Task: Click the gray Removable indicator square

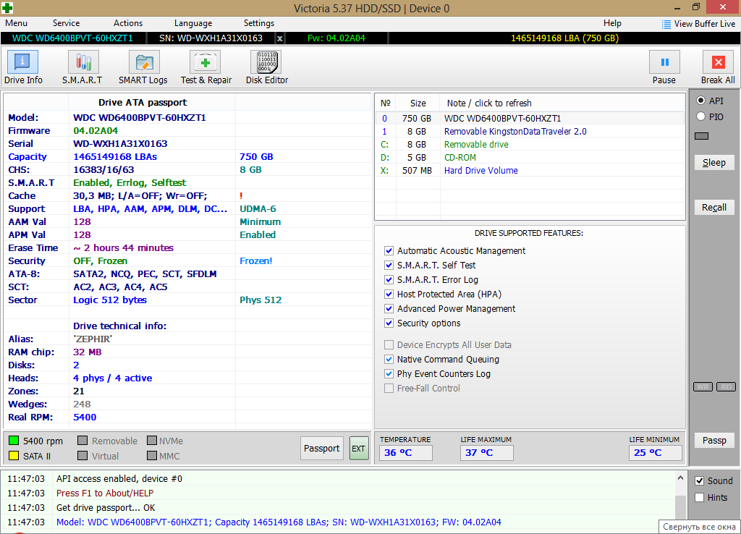Action: pyautogui.click(x=82, y=441)
